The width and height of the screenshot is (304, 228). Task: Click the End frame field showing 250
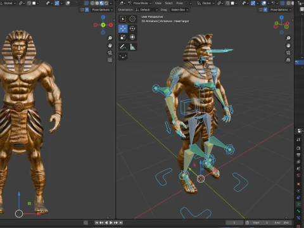[x=282, y=222]
